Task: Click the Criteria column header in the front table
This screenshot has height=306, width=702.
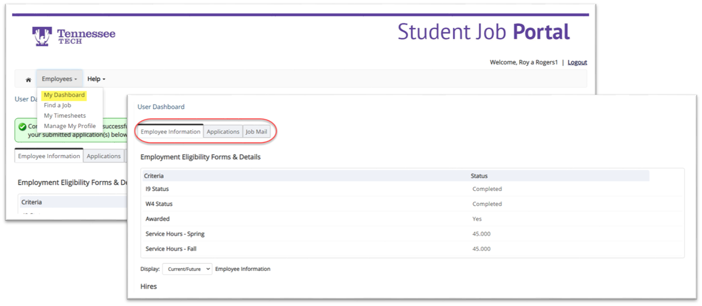Action: (154, 176)
